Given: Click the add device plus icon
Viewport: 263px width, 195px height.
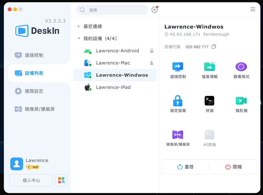Looking at the screenshot, I should click(154, 10).
